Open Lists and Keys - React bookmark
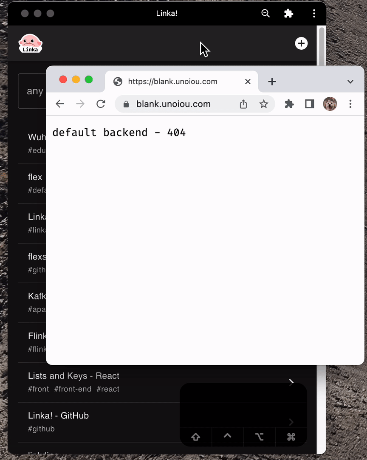This screenshot has height=460, width=367. click(x=73, y=376)
